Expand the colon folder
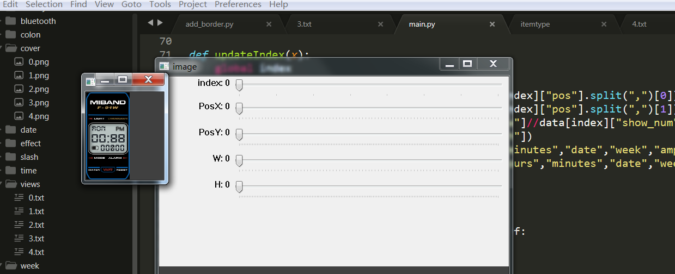This screenshot has height=274, width=675. tap(31, 35)
